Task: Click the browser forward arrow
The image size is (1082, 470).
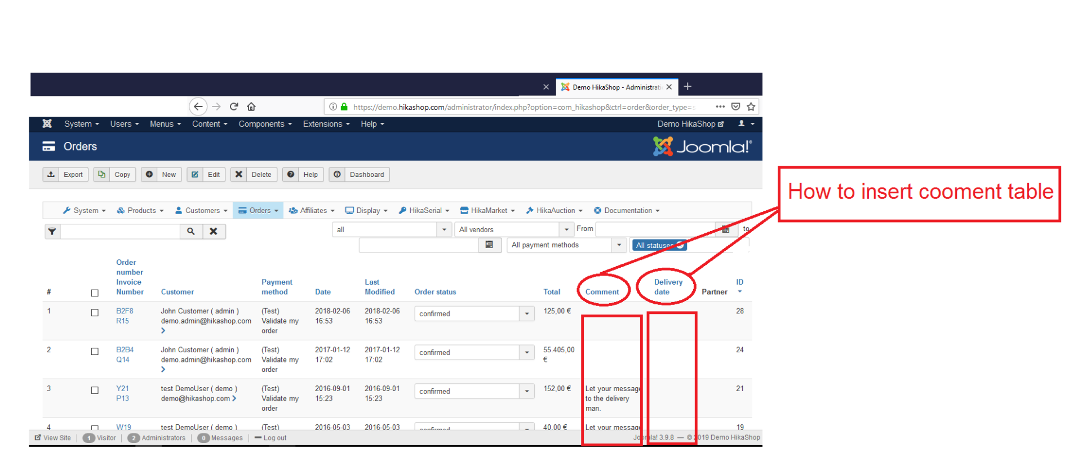Action: pos(216,107)
